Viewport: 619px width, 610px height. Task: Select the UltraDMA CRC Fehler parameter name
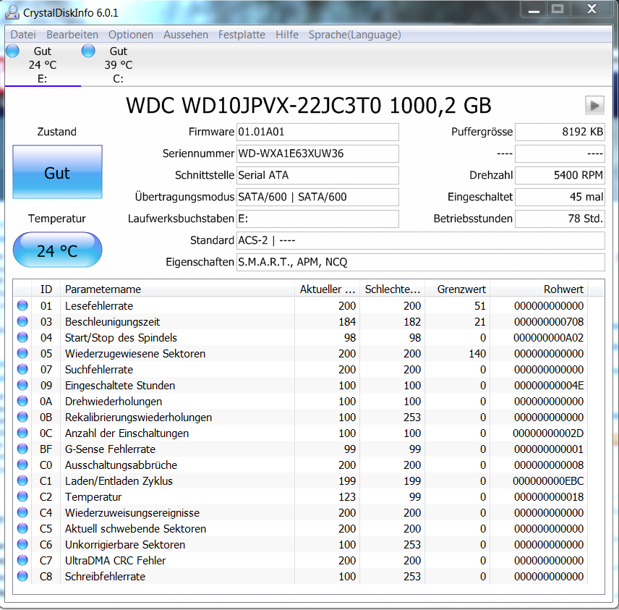click(115, 561)
